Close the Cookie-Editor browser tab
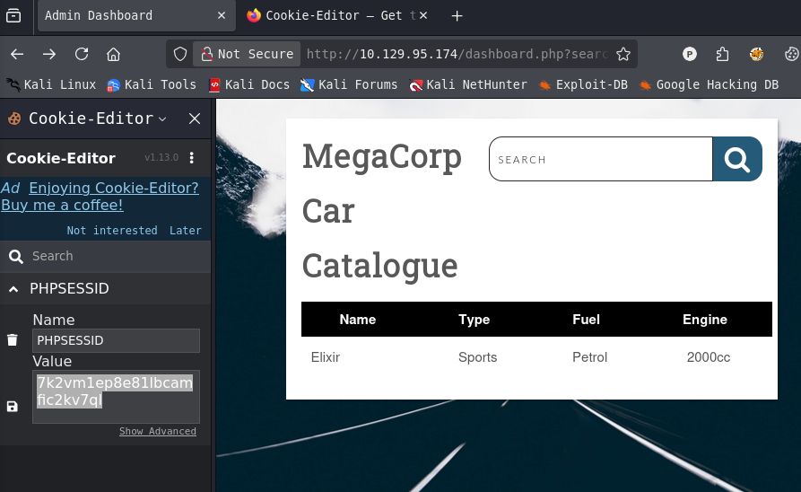 [x=423, y=16]
